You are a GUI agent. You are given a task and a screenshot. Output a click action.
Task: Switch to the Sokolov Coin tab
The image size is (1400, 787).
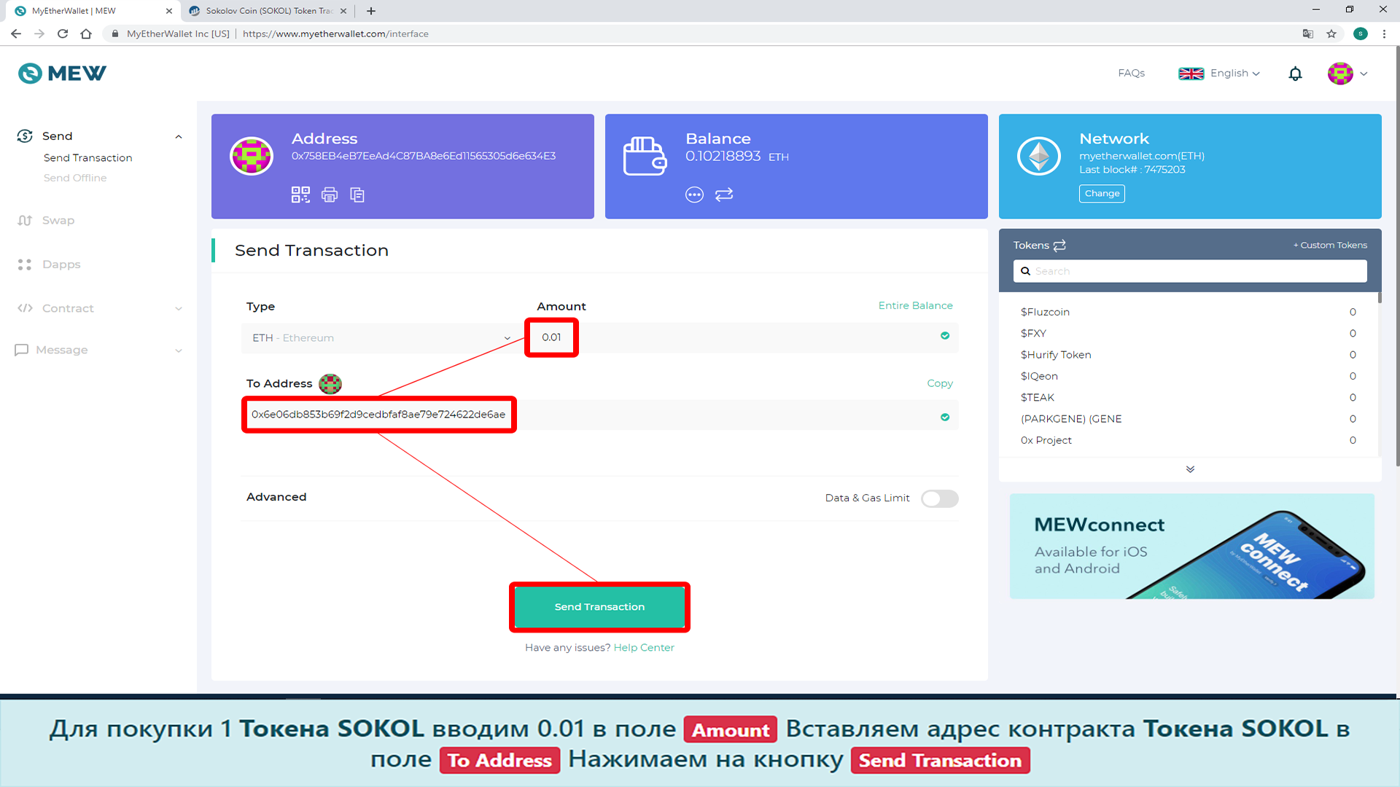[x=266, y=11]
